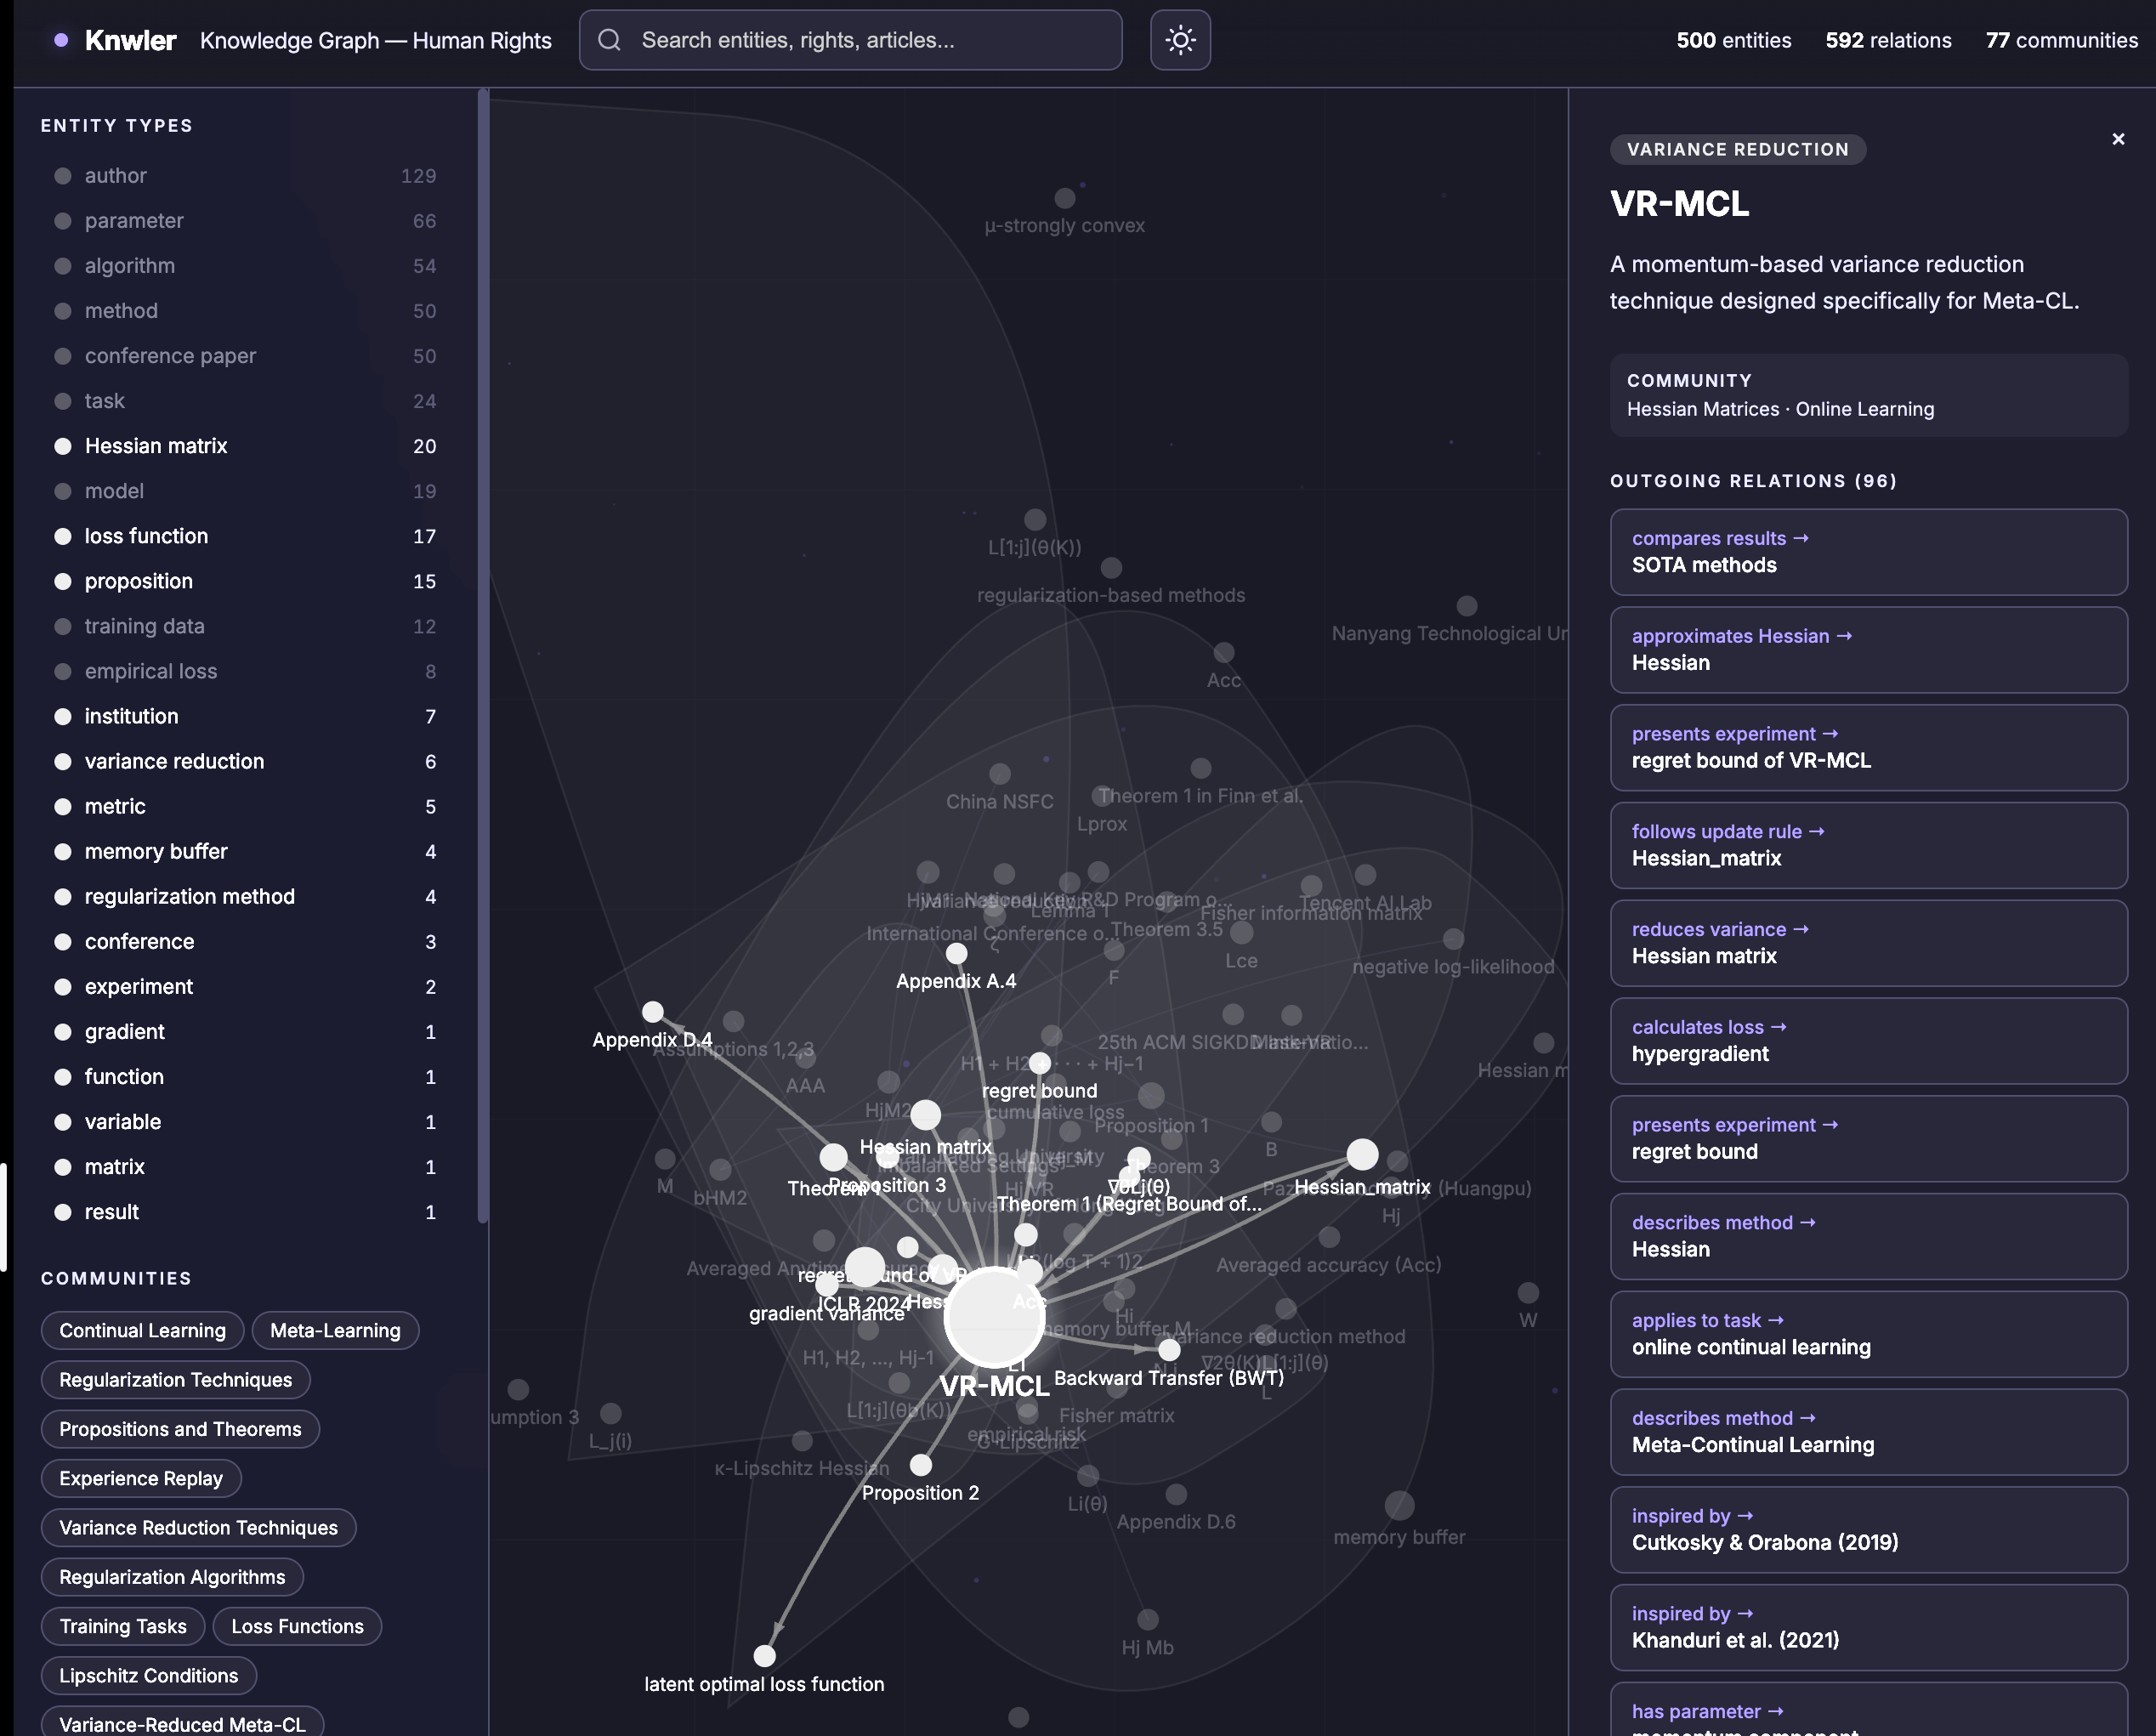Image resolution: width=2156 pixels, height=1736 pixels.
Task: Click the Appendix D.4 graph node
Action: tap(653, 1012)
